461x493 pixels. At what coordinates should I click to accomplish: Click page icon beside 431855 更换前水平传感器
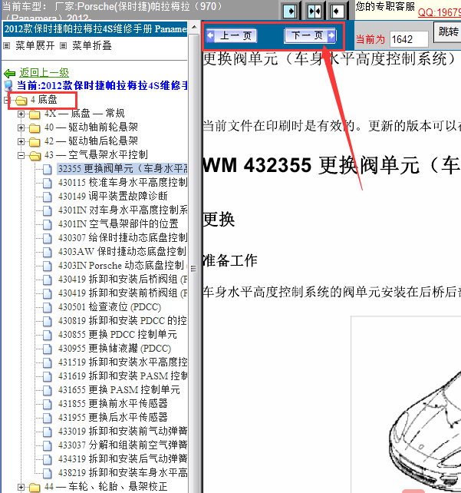pyautogui.click(x=47, y=405)
